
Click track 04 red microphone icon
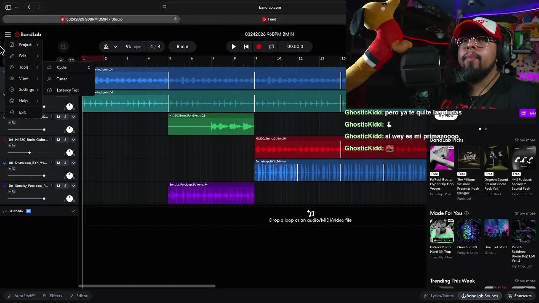pyautogui.click(x=4, y=140)
